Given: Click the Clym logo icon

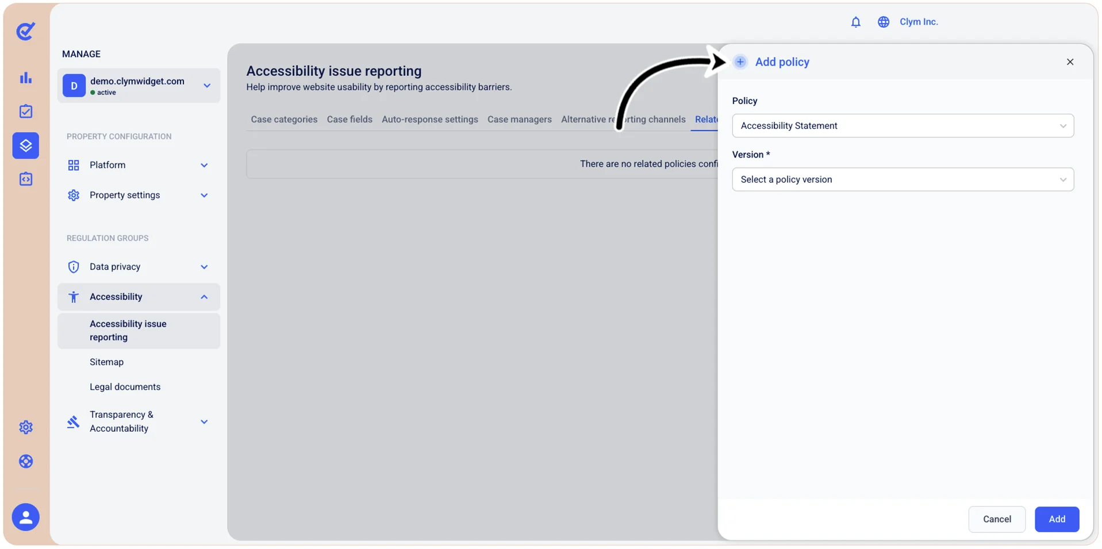Looking at the screenshot, I should tap(25, 31).
